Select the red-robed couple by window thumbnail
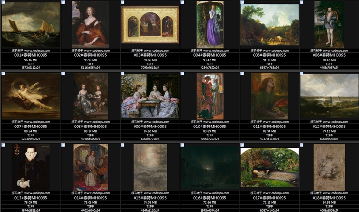This screenshot has width=359, height=212. 210,96
